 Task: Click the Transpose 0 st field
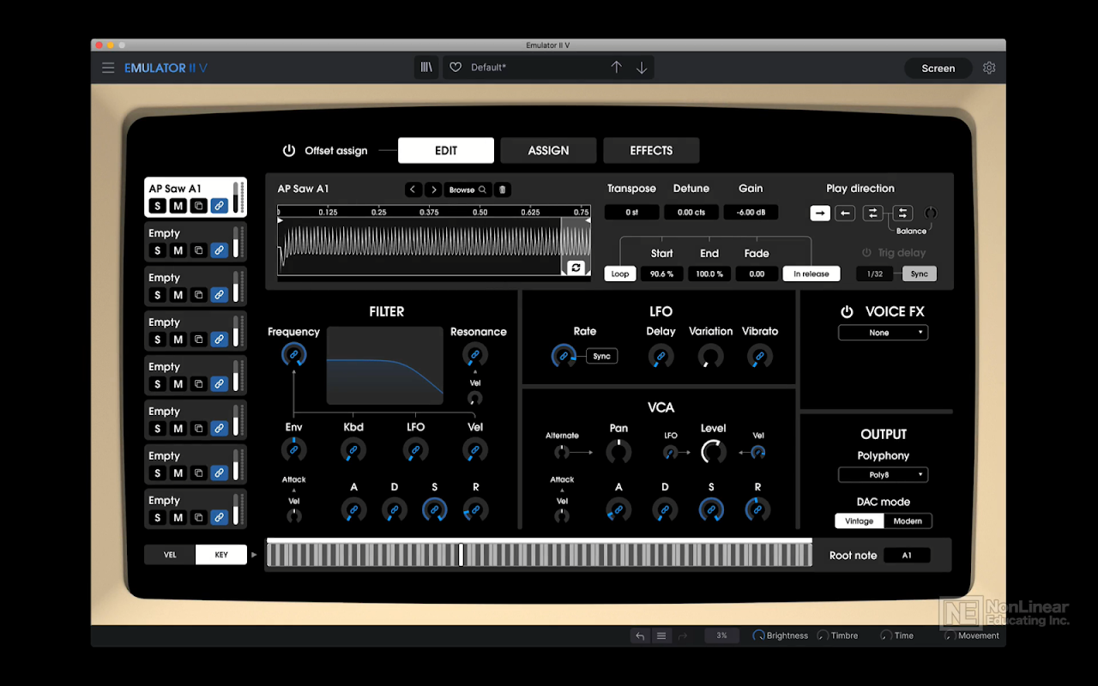(x=631, y=212)
